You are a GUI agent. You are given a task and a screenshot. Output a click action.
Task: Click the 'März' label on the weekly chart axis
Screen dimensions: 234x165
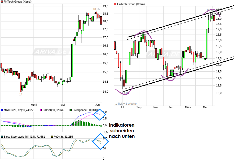[x=188, y=107]
